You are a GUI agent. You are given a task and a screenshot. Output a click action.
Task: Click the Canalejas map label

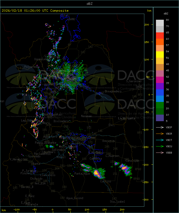point(132,161)
